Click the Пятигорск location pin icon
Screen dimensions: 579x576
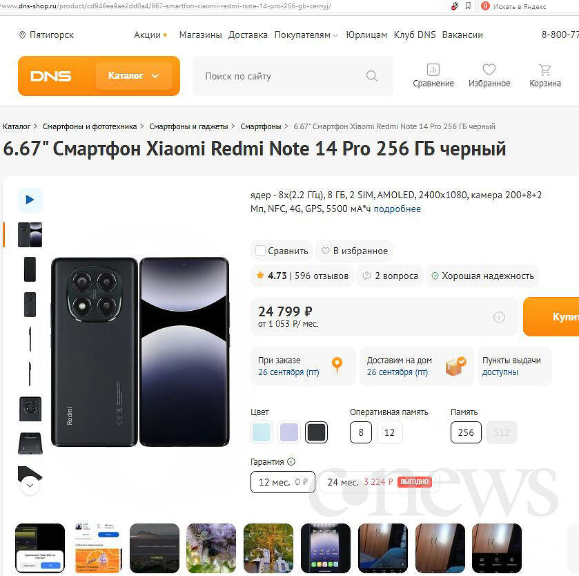pos(22,35)
